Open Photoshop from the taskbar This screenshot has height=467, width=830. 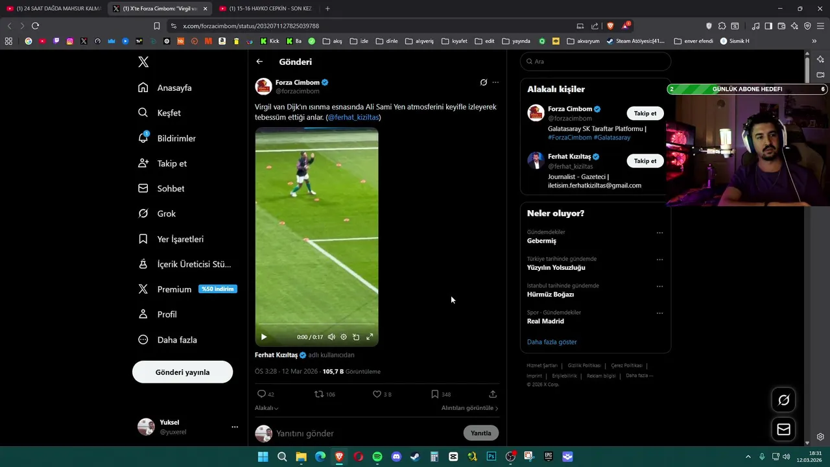pyautogui.click(x=492, y=457)
